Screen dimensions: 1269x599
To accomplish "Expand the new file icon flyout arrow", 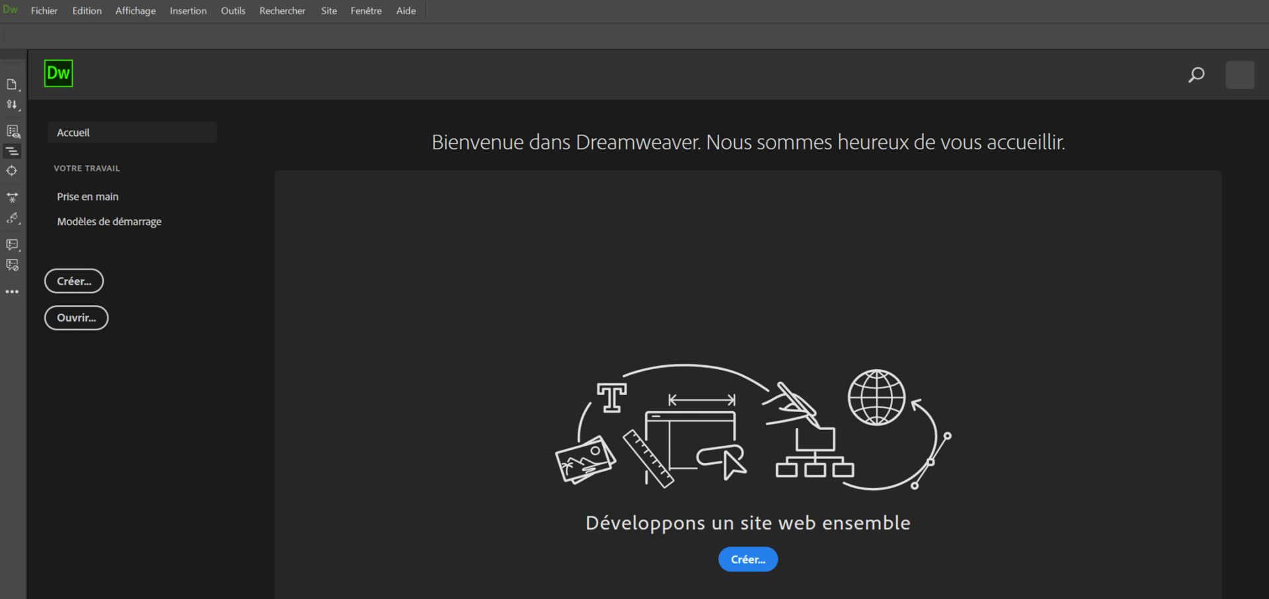I will [19, 90].
